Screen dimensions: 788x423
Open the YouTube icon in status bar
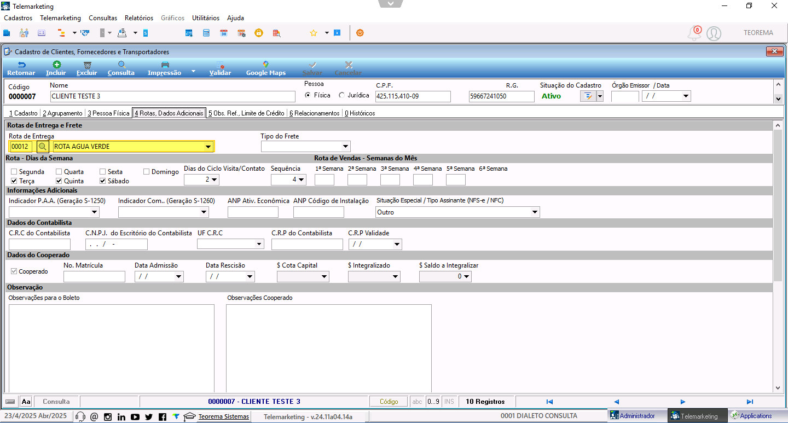click(135, 416)
